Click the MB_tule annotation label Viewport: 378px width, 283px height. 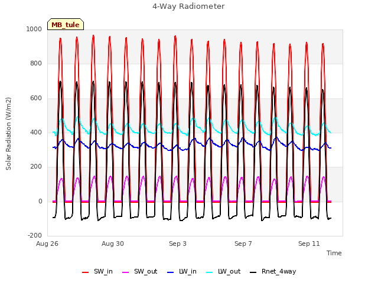click(66, 25)
